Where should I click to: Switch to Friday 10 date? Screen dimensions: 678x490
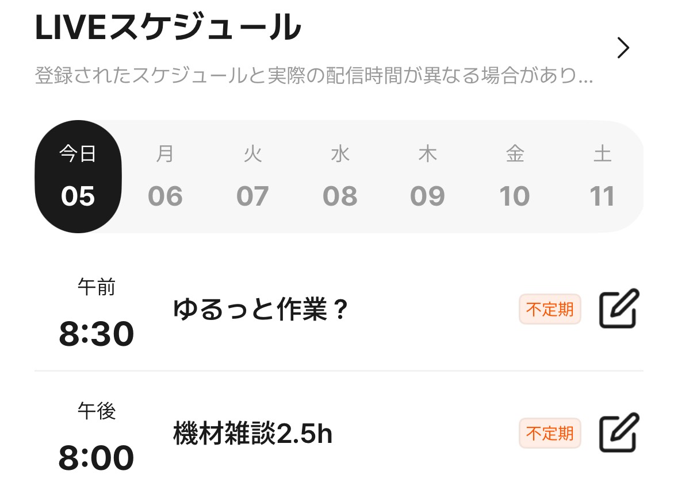(x=515, y=177)
